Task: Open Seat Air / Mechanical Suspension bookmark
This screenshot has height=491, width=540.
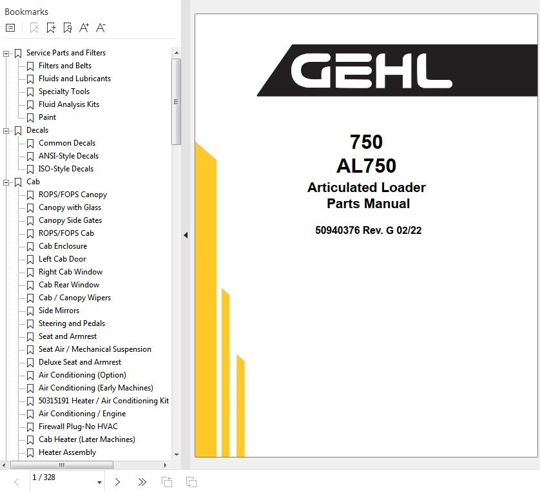Action: pos(95,349)
